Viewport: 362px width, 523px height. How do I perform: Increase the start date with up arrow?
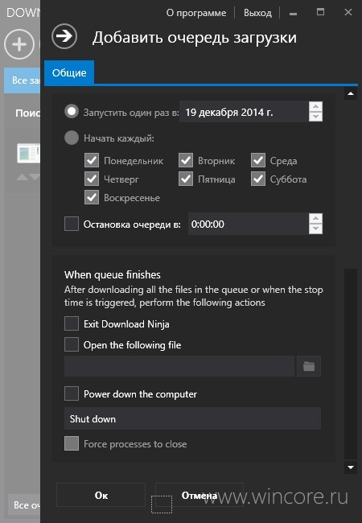(x=315, y=106)
